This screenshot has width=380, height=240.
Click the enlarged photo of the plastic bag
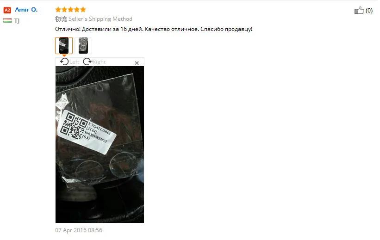point(100,144)
